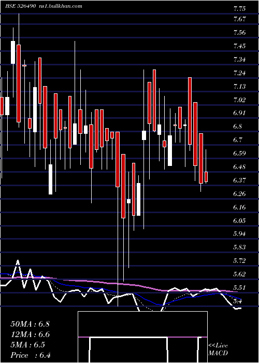Click the <<Live MACD label

[x=218, y=349]
